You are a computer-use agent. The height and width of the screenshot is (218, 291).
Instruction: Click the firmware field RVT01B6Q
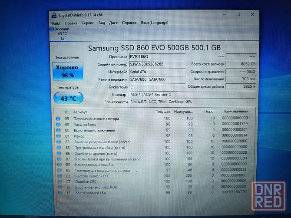tap(157, 57)
